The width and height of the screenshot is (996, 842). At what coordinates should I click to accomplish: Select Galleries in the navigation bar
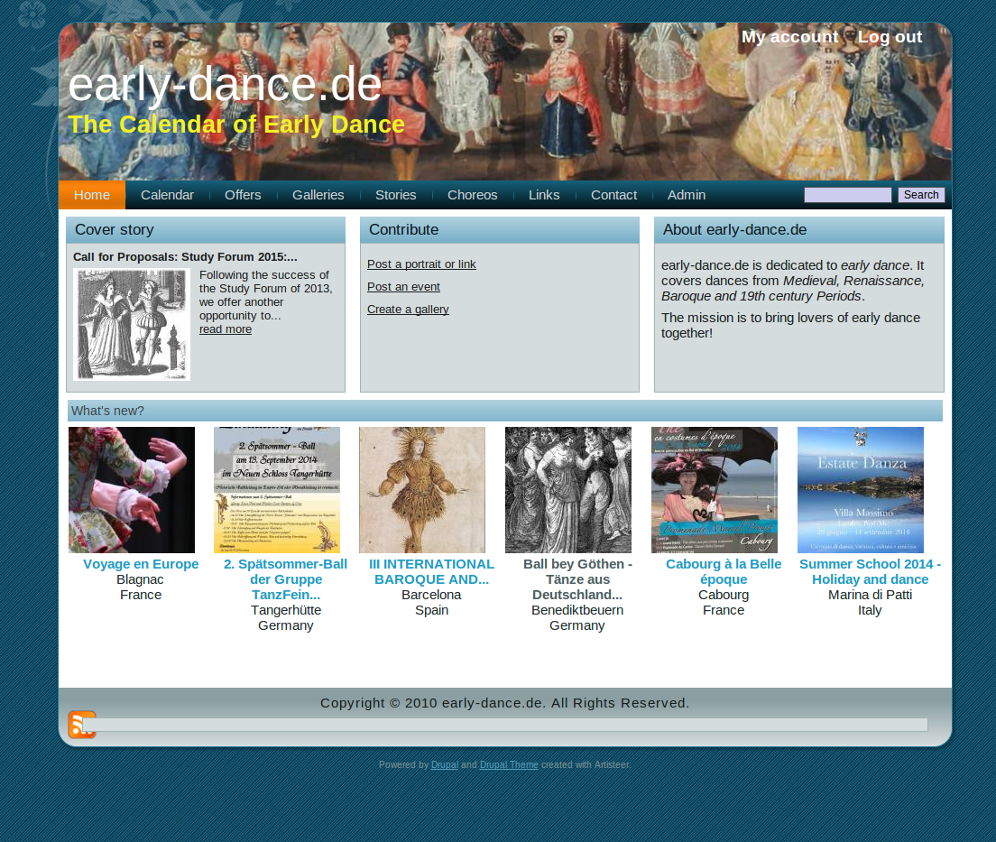318,195
